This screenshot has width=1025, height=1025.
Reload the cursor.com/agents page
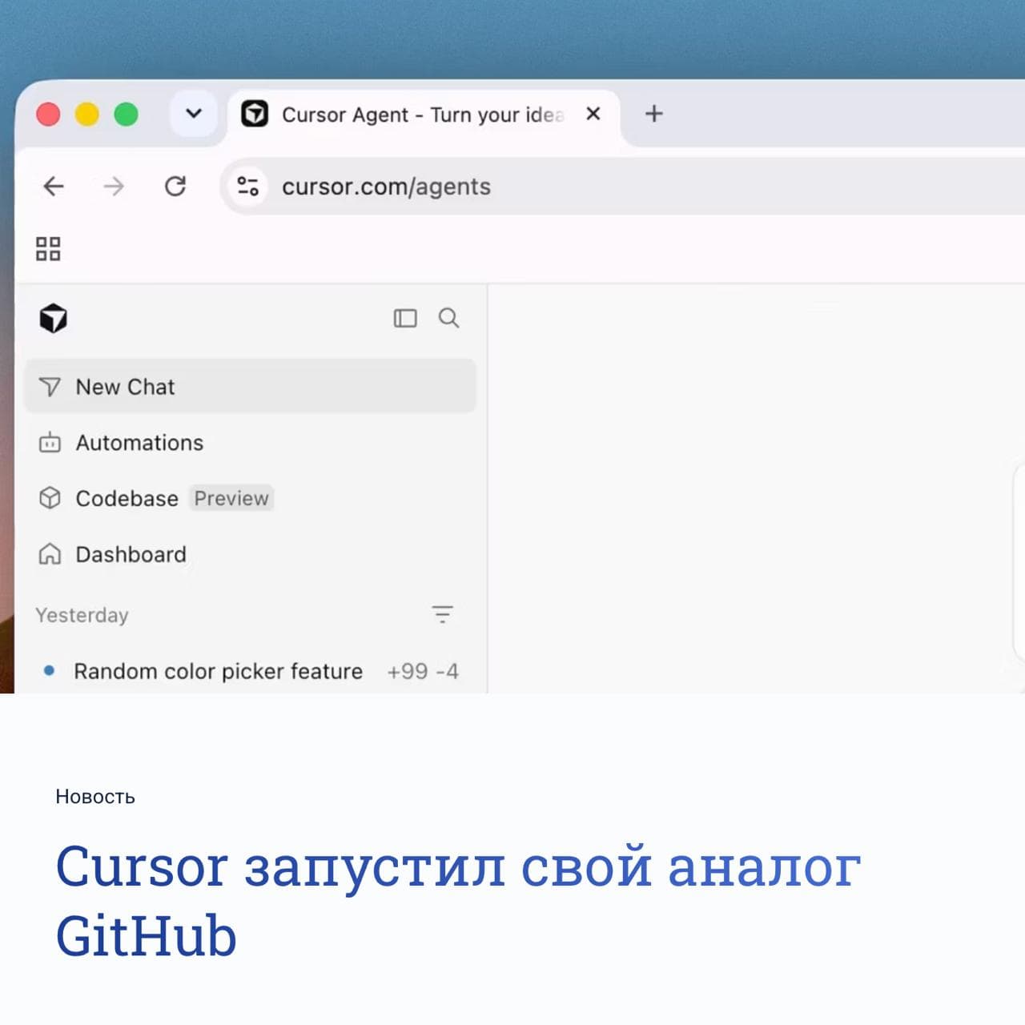(x=175, y=187)
